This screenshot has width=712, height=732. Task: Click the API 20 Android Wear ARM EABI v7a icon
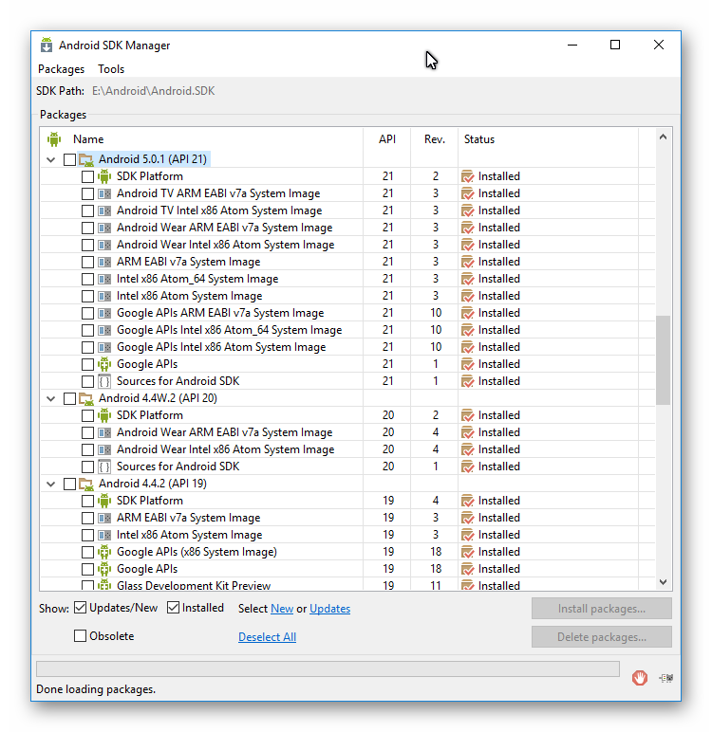click(x=104, y=432)
